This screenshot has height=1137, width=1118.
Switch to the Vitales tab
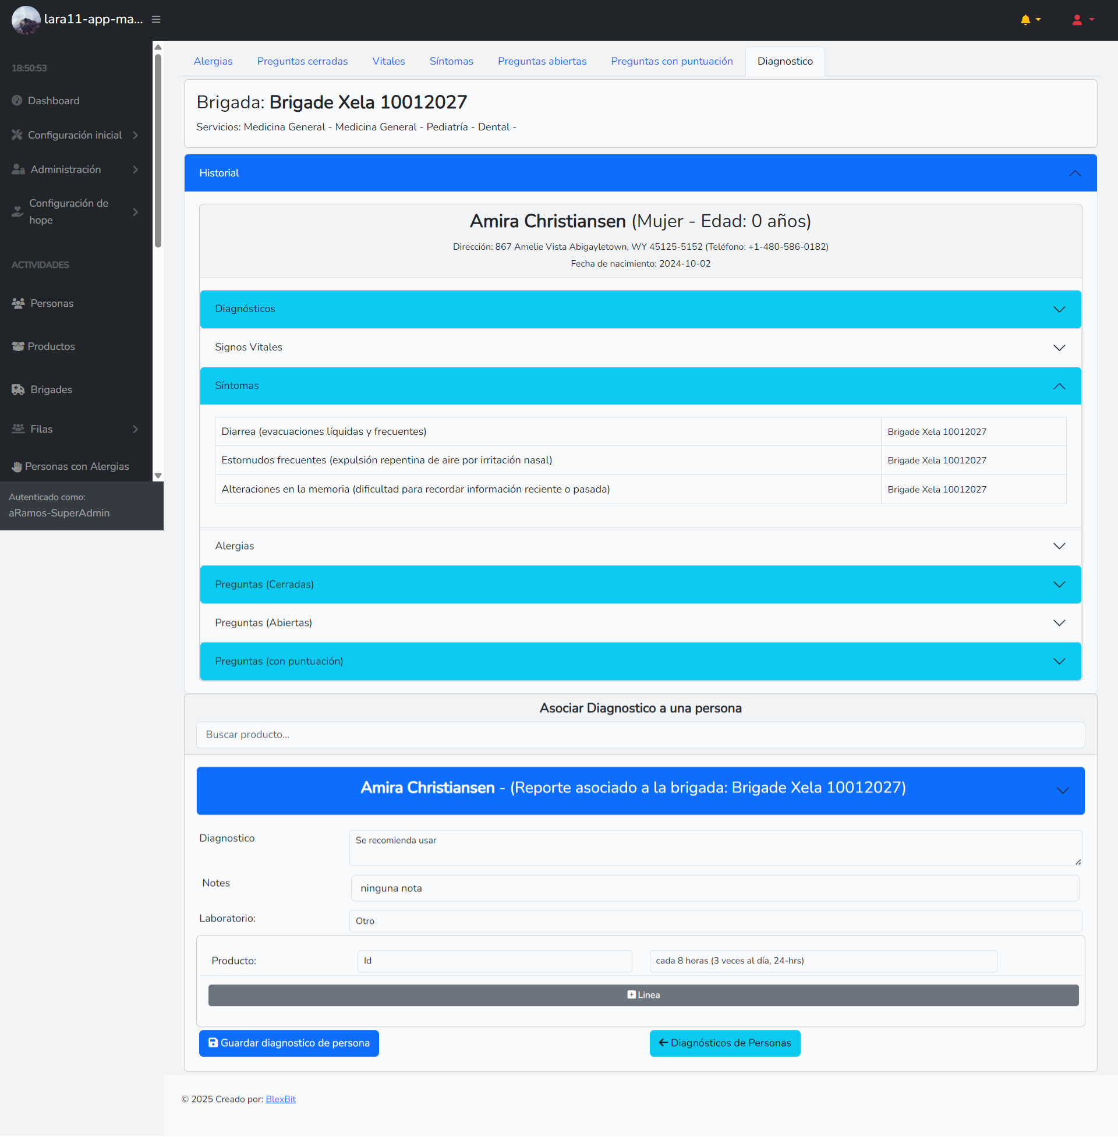[x=388, y=61]
